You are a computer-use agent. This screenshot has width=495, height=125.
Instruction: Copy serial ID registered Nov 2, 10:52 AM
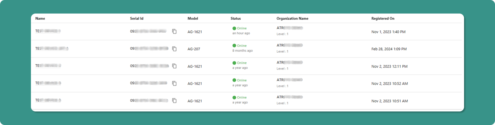coord(174,83)
